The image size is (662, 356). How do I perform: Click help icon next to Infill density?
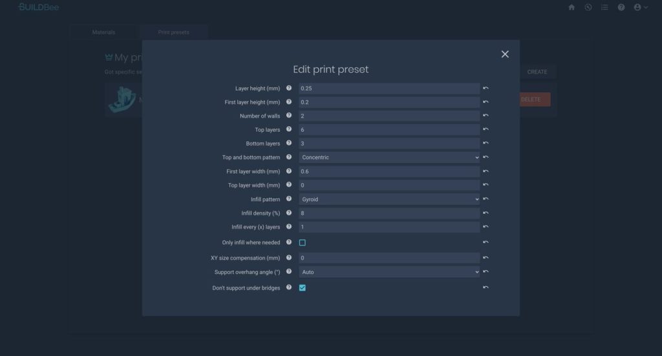[x=289, y=213]
